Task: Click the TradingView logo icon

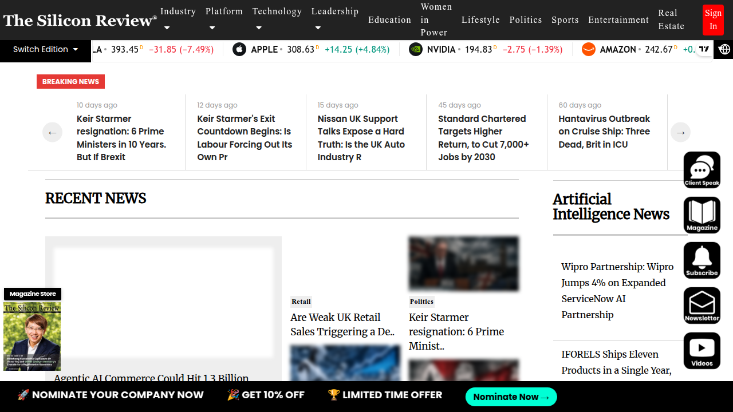Action: (704, 49)
